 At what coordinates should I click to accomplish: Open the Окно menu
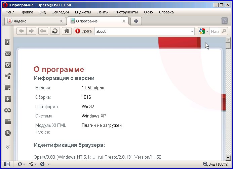tap(148, 12)
